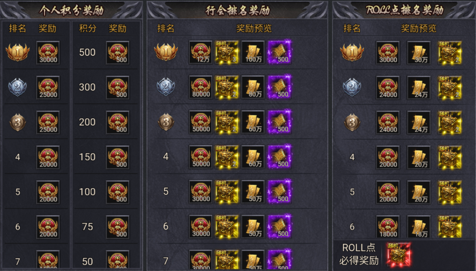Screen dimensions: 476x271
Task: Open the random golden chest in guild rank 1
Action: pos(227,52)
